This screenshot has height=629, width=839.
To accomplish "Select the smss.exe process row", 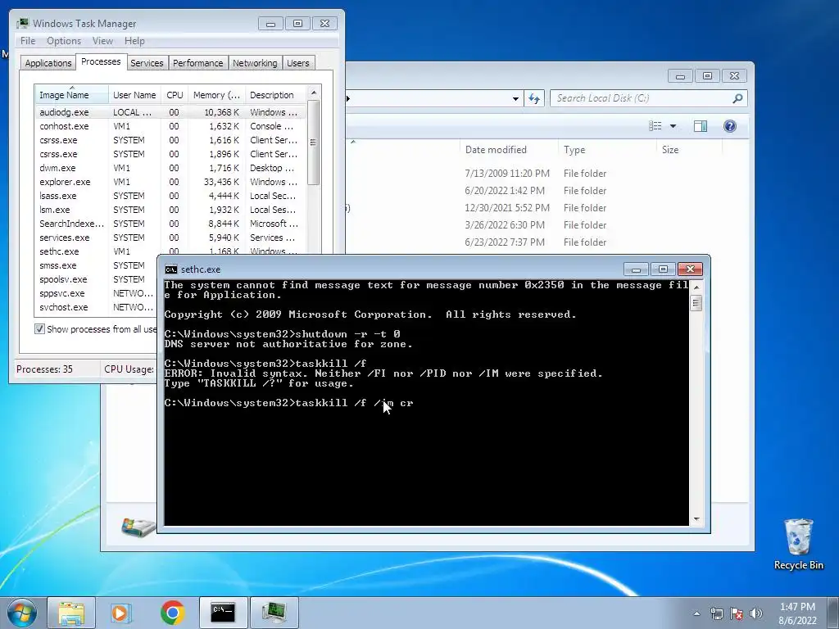I will (x=97, y=265).
